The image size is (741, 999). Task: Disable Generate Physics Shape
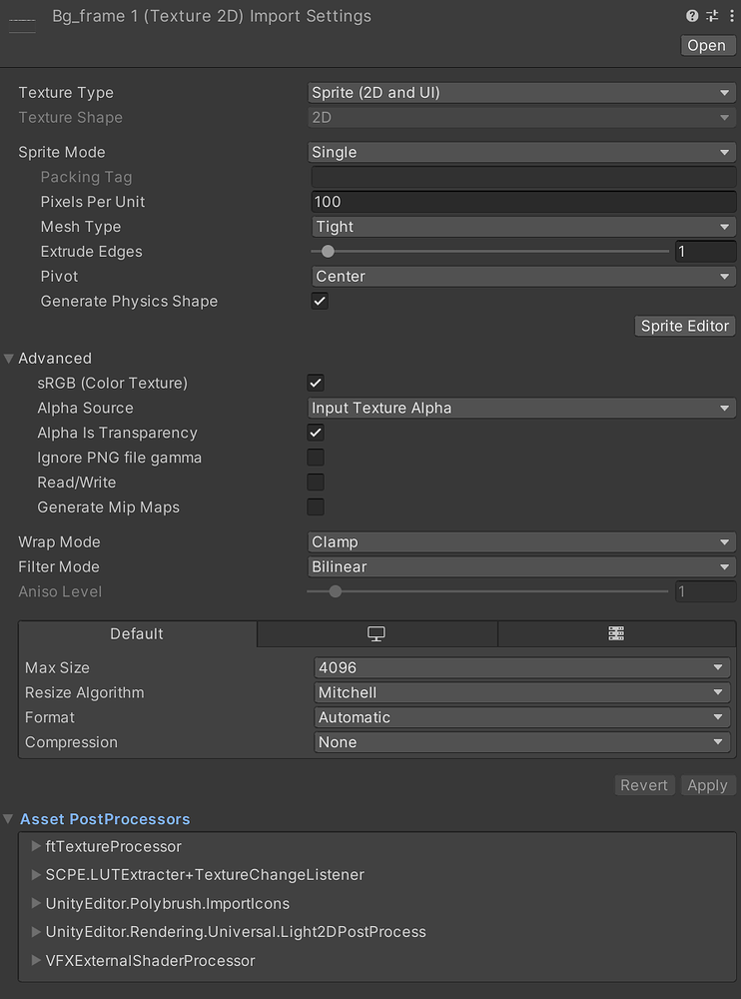(319, 301)
